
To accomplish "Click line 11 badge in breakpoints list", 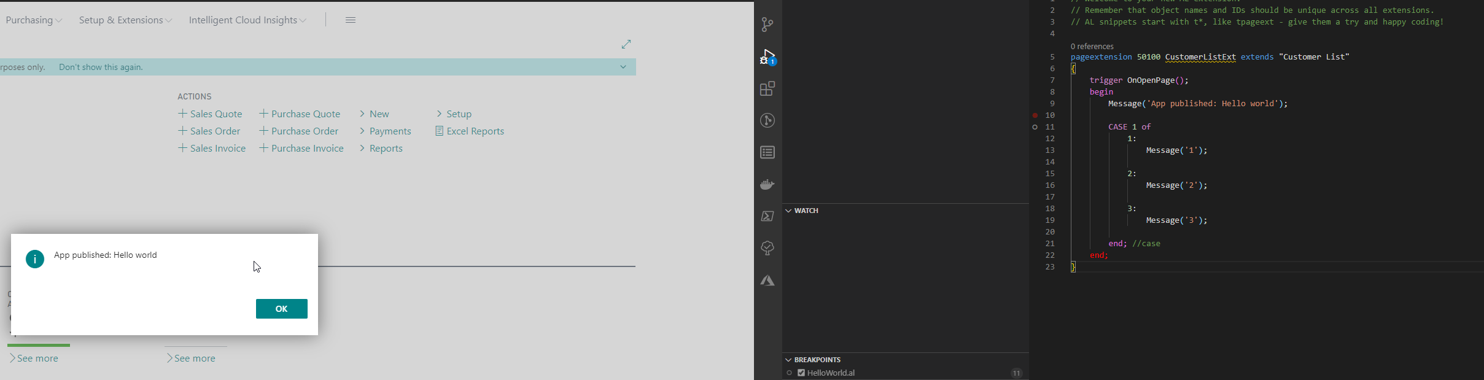I will [1017, 373].
